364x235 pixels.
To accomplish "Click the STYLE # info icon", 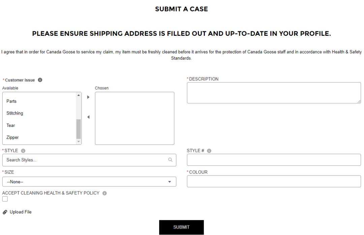I will (209, 151).
